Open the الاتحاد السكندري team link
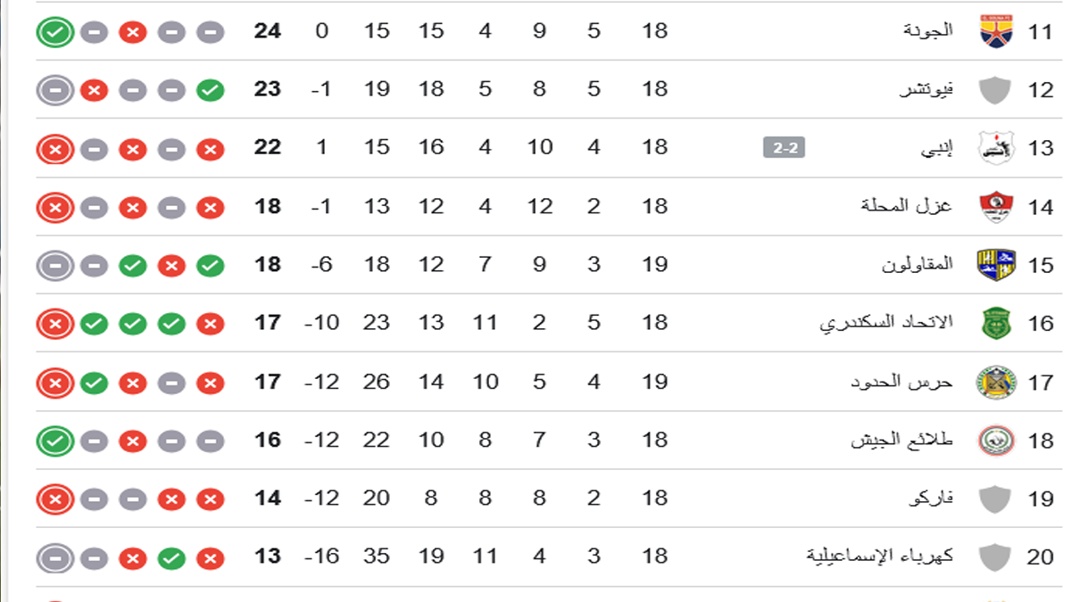This screenshot has width=1071, height=602. [x=886, y=323]
